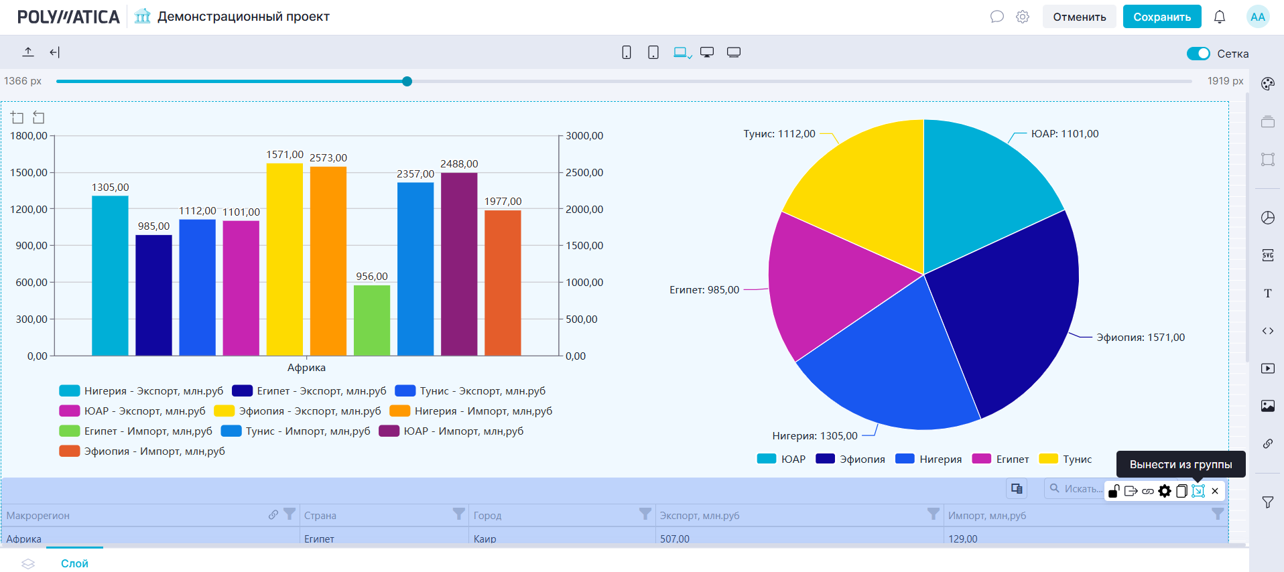The height and width of the screenshot is (572, 1284).
Task: Open widget settings gear in floating toolbar
Action: tap(1165, 491)
